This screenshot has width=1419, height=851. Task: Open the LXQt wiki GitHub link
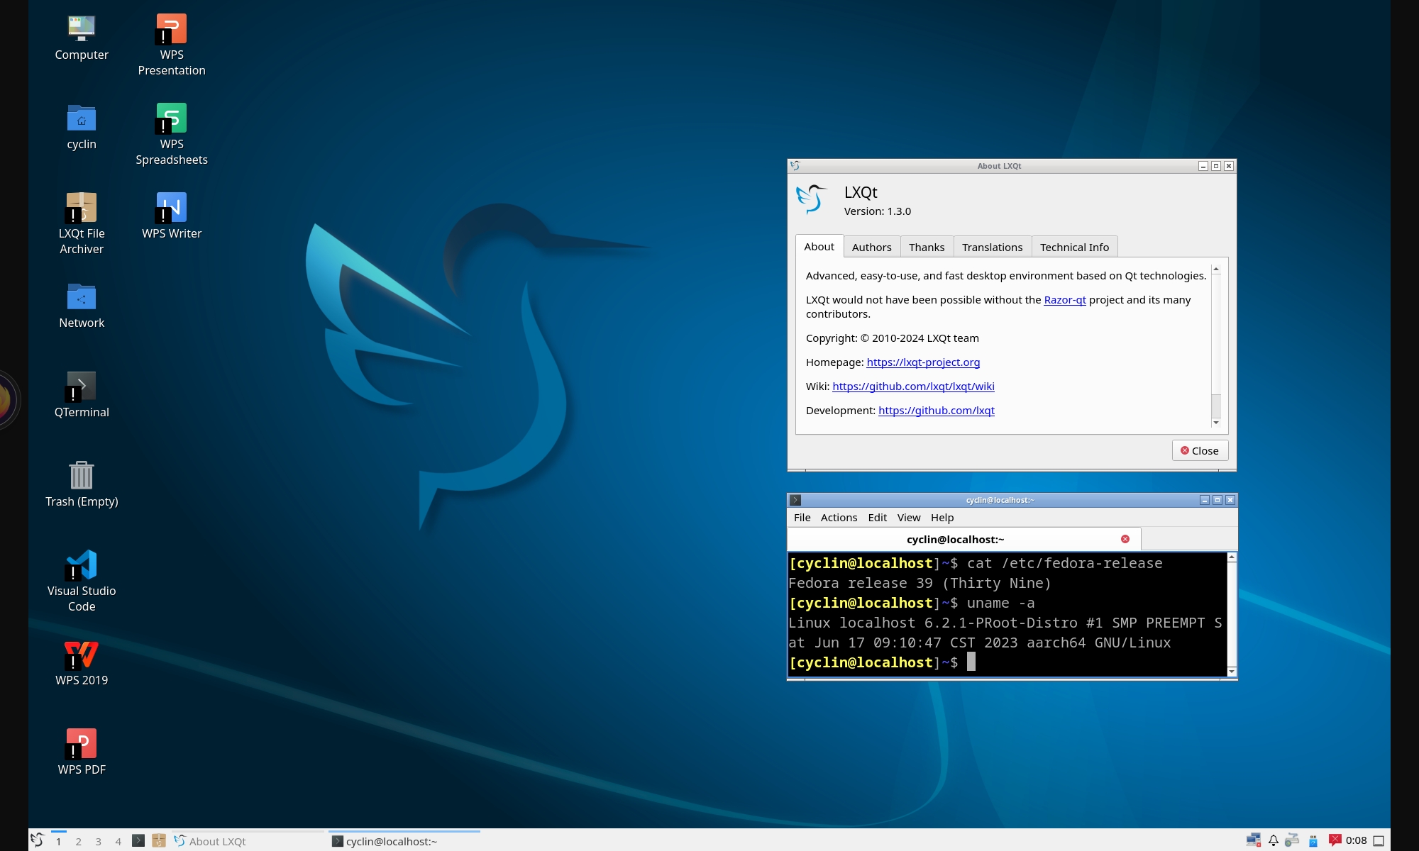coord(913,386)
